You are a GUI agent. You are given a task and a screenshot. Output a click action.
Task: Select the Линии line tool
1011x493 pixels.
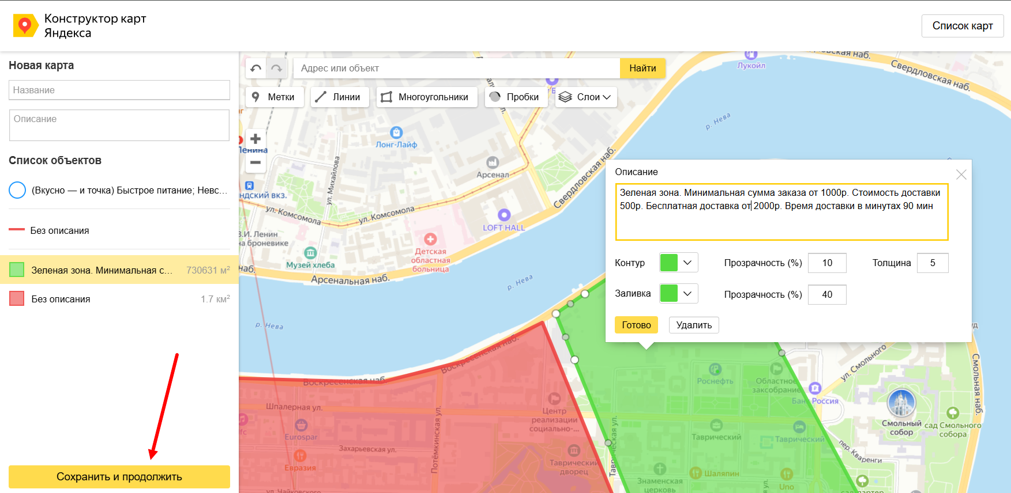[340, 97]
